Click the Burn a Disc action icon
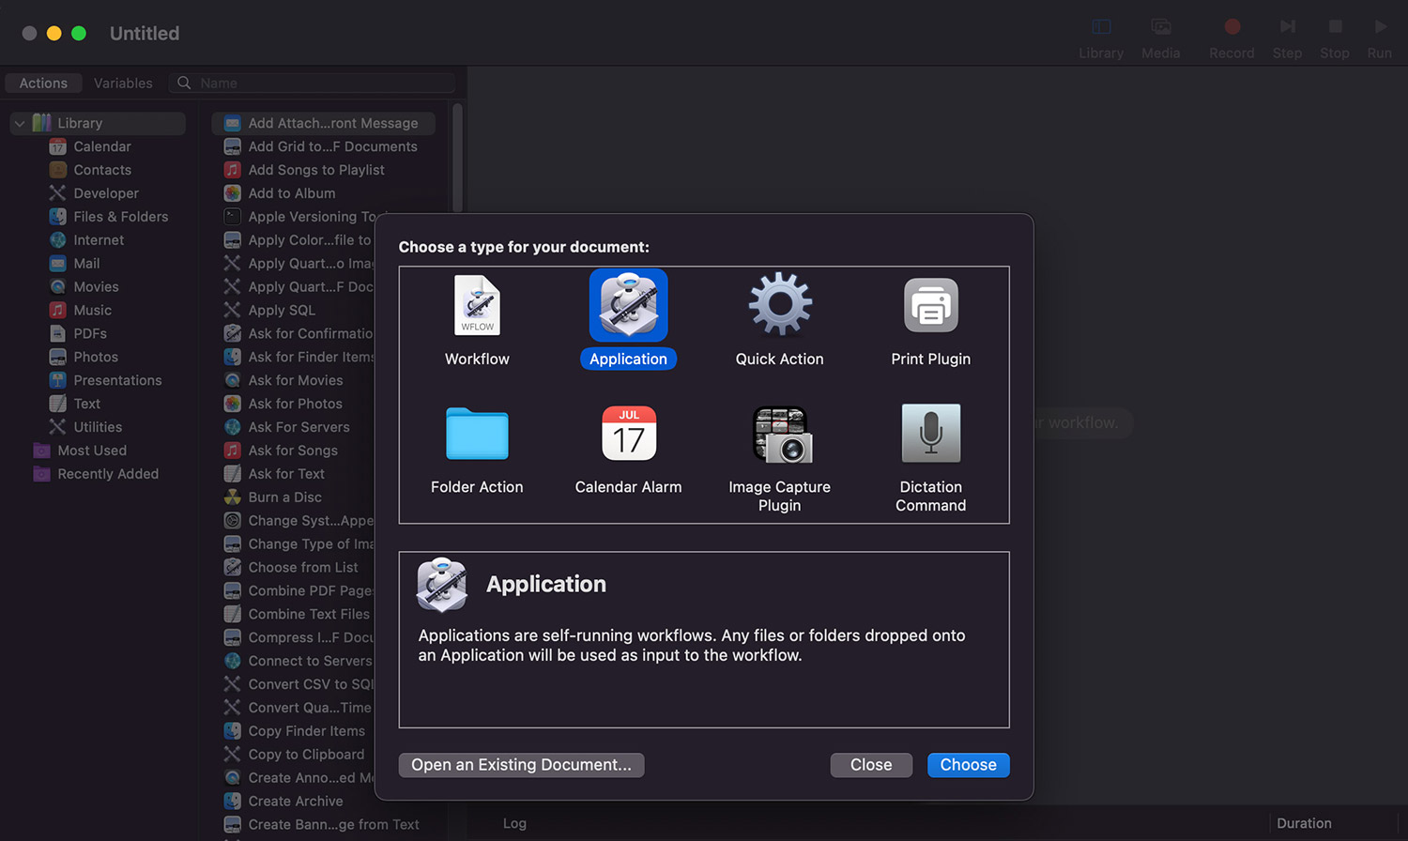This screenshot has height=841, width=1408. [x=232, y=497]
